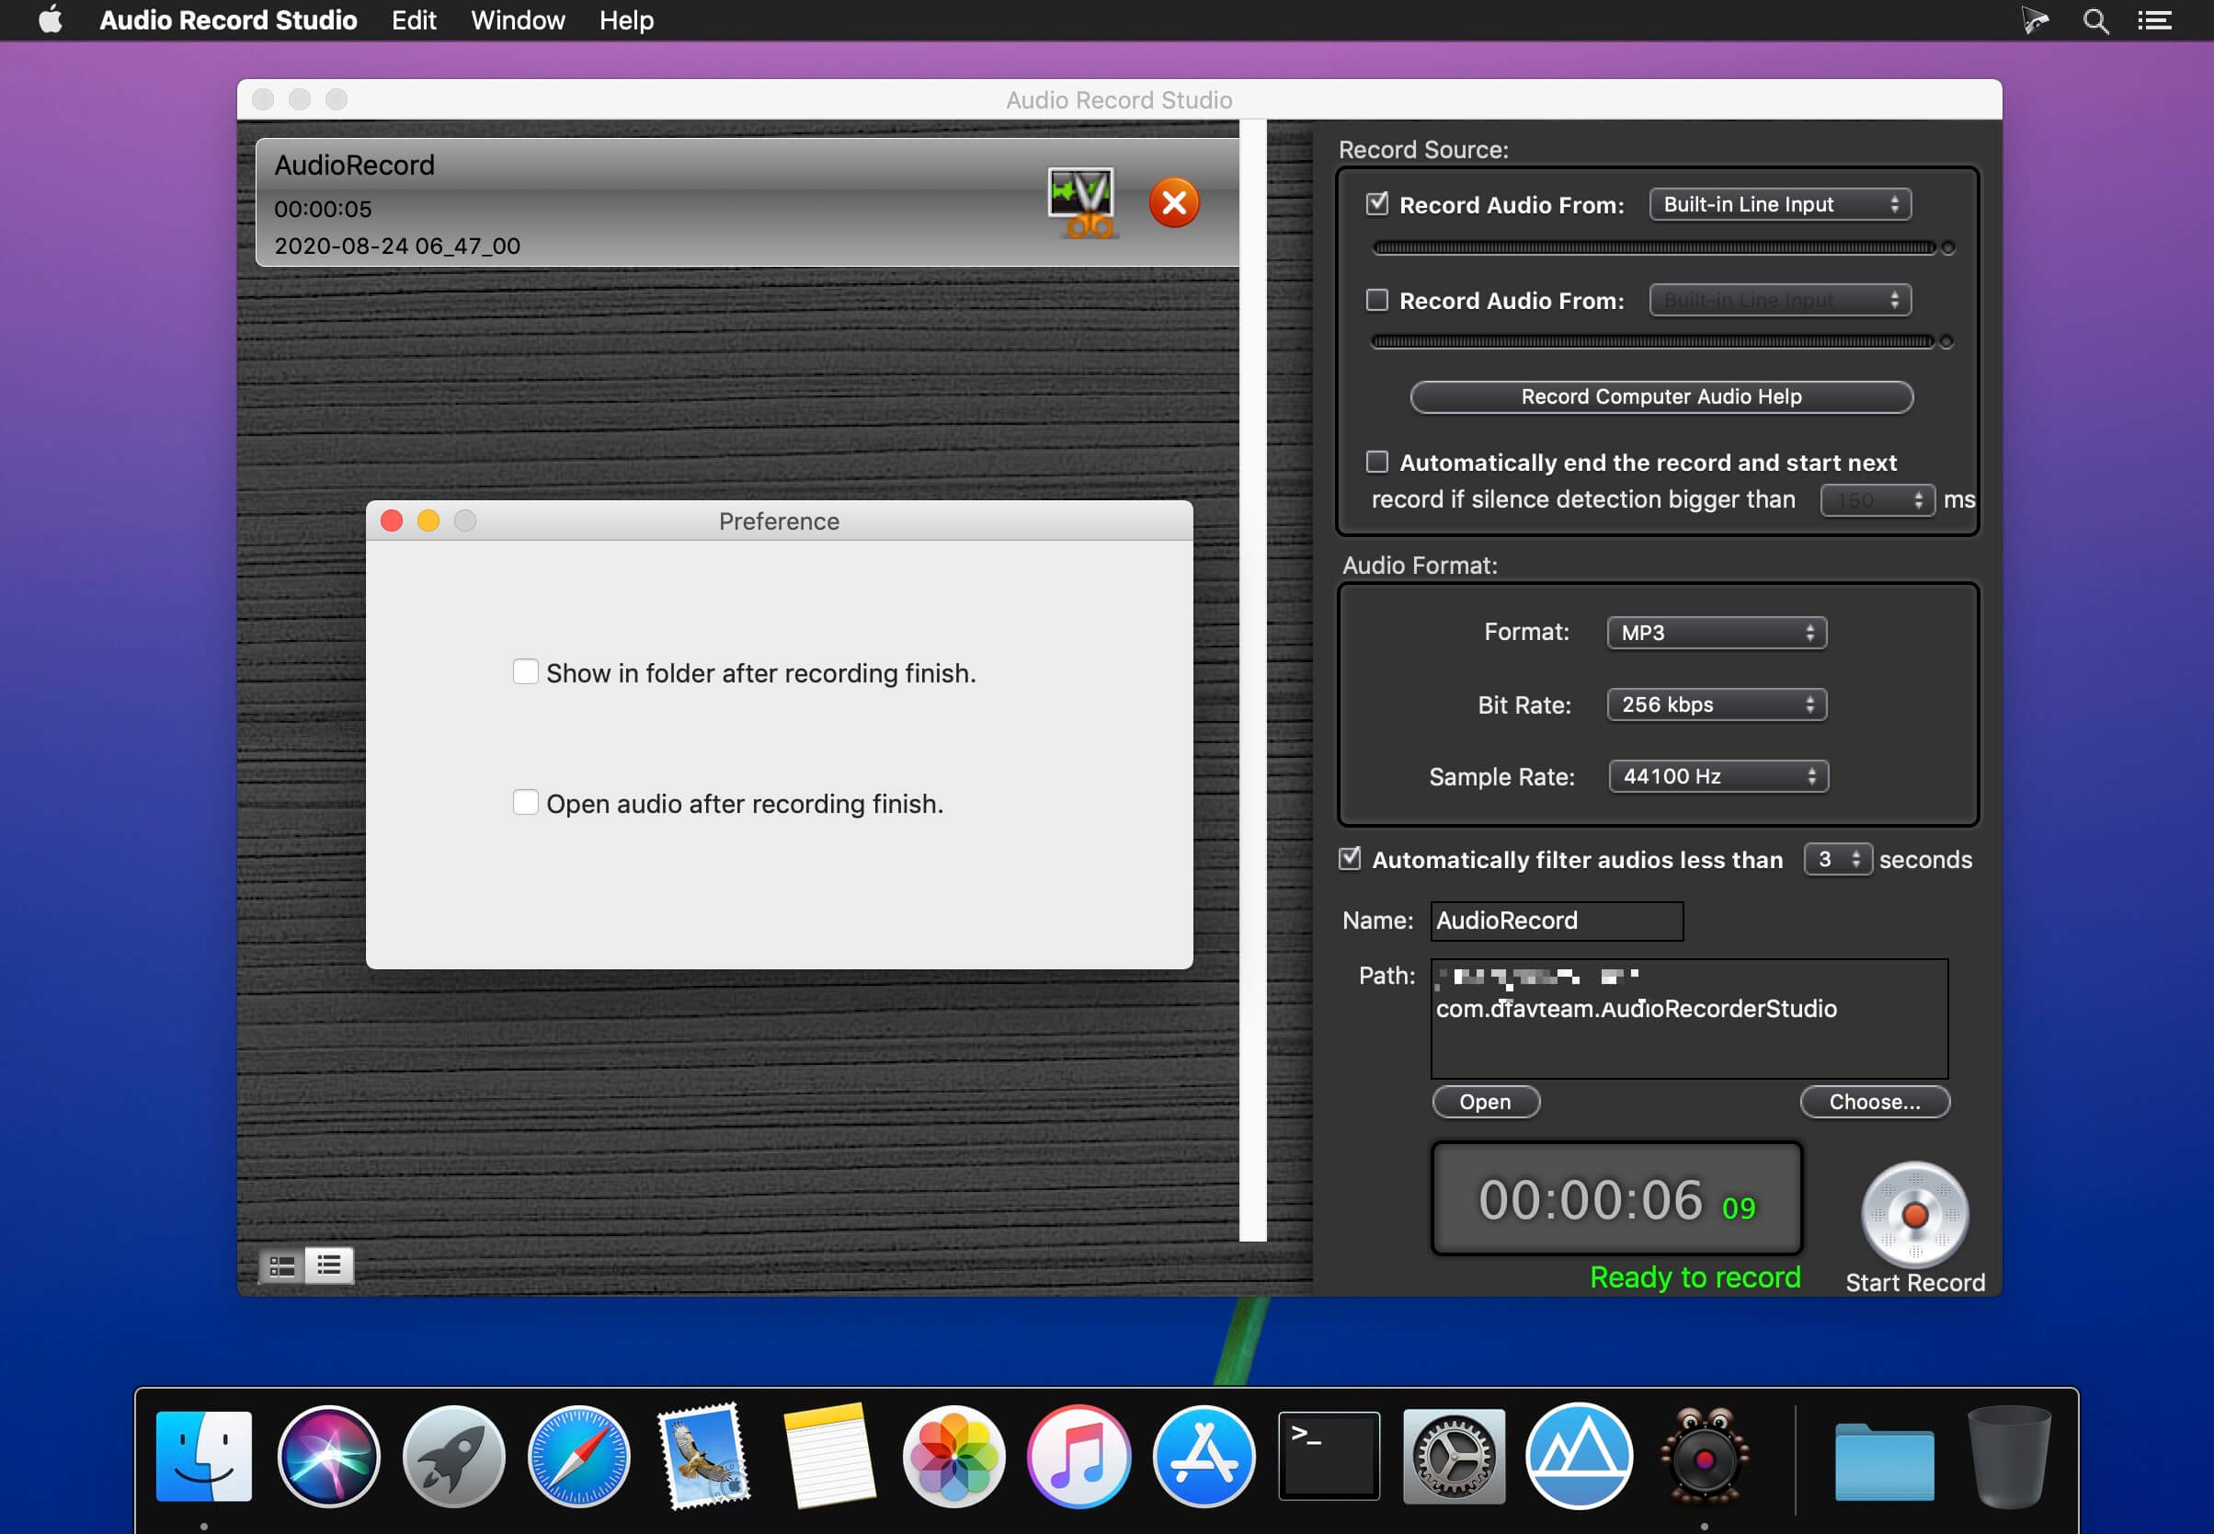Open the Window menu
Image resolution: width=2214 pixels, height=1534 pixels.
click(x=517, y=20)
